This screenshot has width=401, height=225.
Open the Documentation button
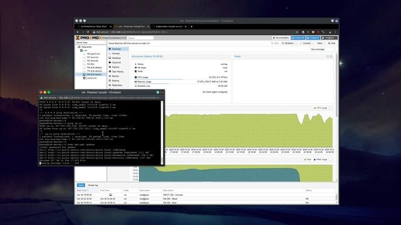tap(281, 37)
